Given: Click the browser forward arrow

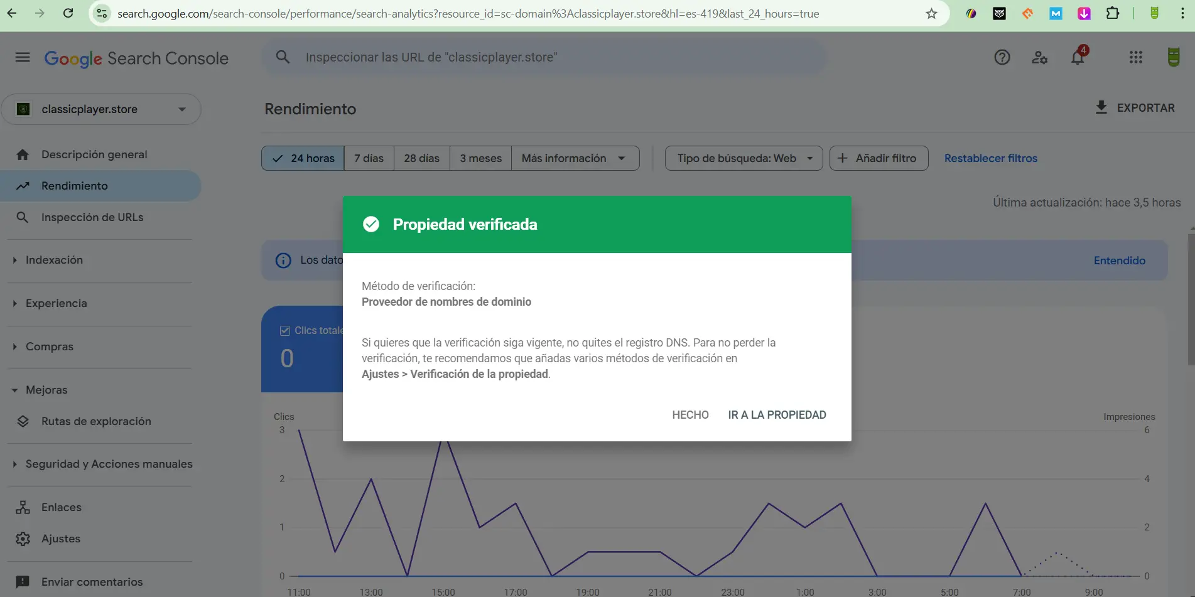Looking at the screenshot, I should point(40,13).
